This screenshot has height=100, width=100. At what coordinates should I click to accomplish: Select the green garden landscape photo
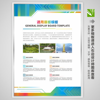click(x=31, y=48)
